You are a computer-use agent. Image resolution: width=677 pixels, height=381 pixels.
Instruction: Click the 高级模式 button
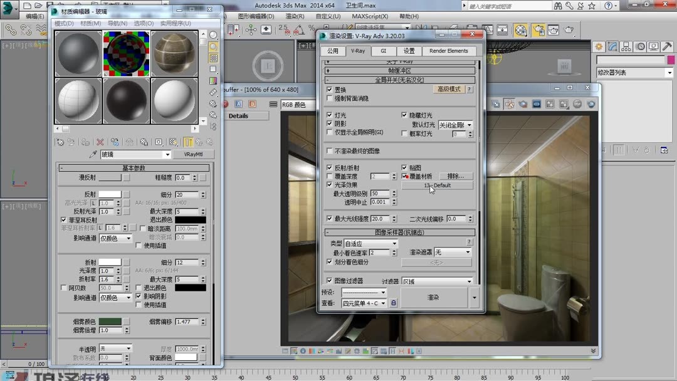[449, 89]
